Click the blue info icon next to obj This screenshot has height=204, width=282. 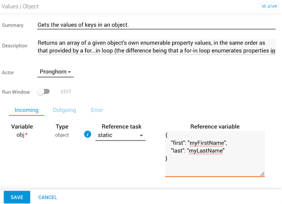(x=87, y=135)
